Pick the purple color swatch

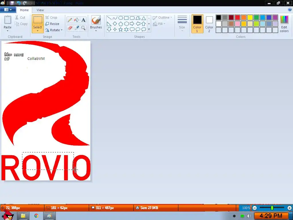(275, 17)
